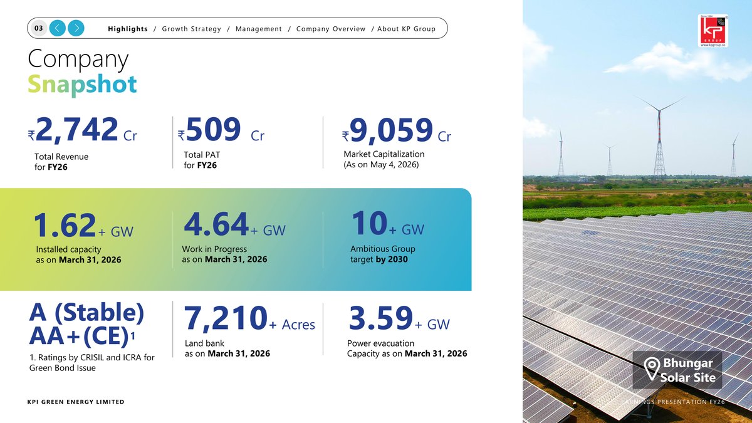Open the Management section tab
Viewport: 752px width, 423px height.
pyautogui.click(x=259, y=29)
